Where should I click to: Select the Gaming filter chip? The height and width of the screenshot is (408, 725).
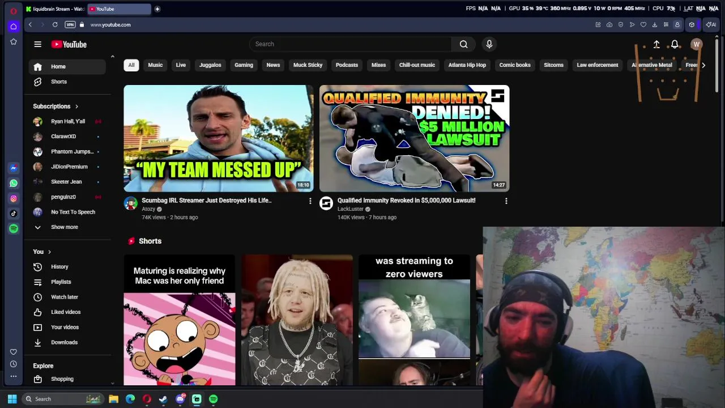244,65
